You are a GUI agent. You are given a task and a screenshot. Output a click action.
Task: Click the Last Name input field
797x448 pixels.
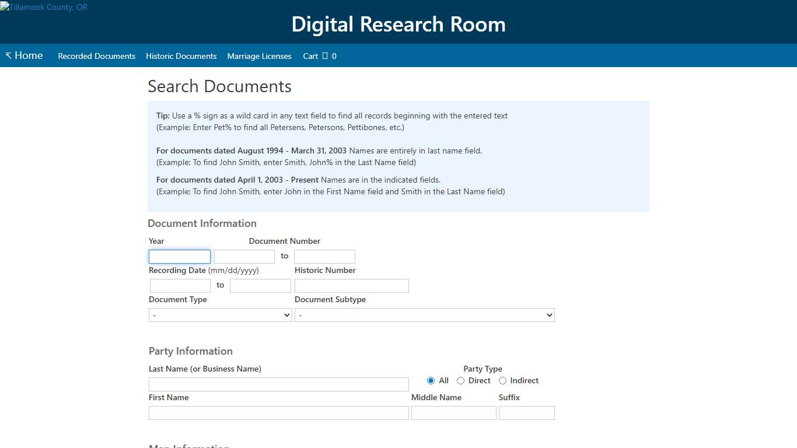coord(278,384)
